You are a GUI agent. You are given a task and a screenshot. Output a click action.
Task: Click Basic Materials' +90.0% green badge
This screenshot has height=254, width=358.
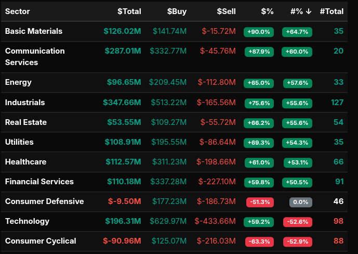coord(259,32)
